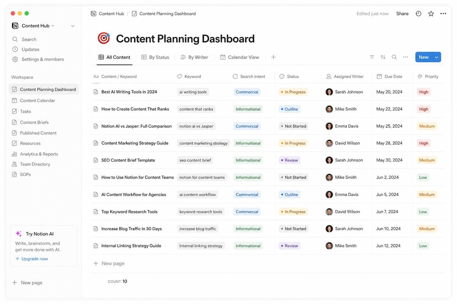Open the view options three-dot menu
Image resolution: width=457 pixels, height=304 pixels.
[x=406, y=57]
